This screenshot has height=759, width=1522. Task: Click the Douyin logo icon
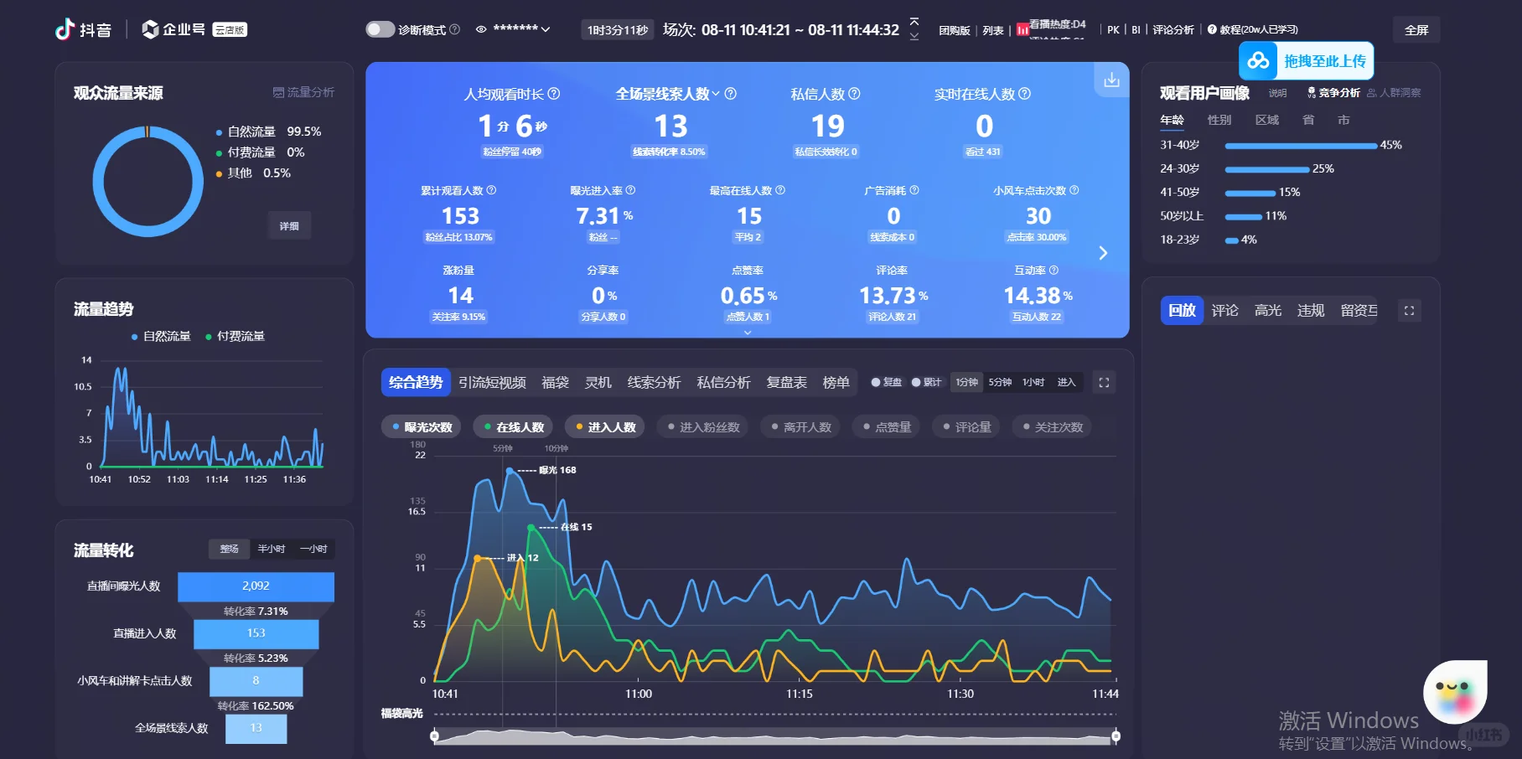pos(65,29)
